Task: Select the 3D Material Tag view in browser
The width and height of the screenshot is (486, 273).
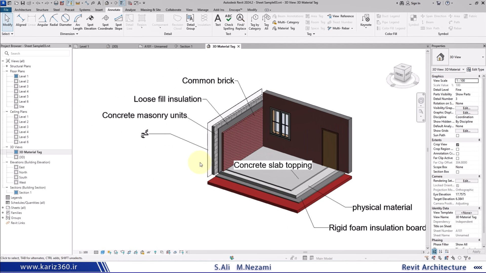Action: pyautogui.click(x=30, y=152)
